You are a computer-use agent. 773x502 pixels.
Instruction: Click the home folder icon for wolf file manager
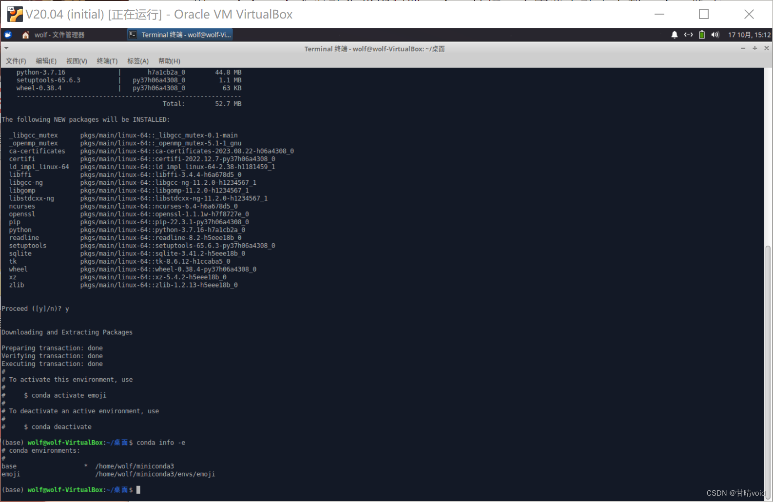click(26, 35)
